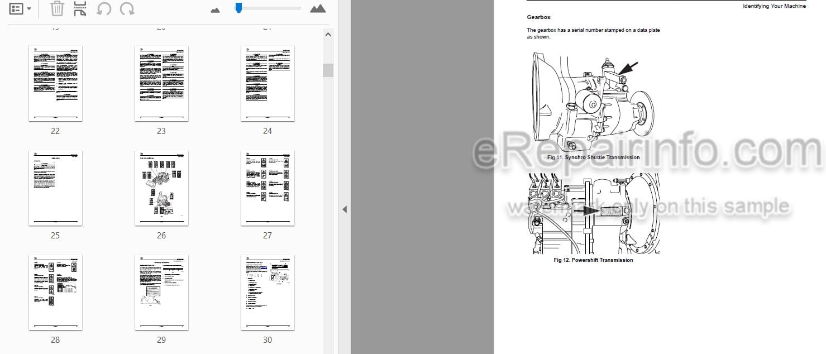Click the thumbnail panel scrollbar thumb

328,70
